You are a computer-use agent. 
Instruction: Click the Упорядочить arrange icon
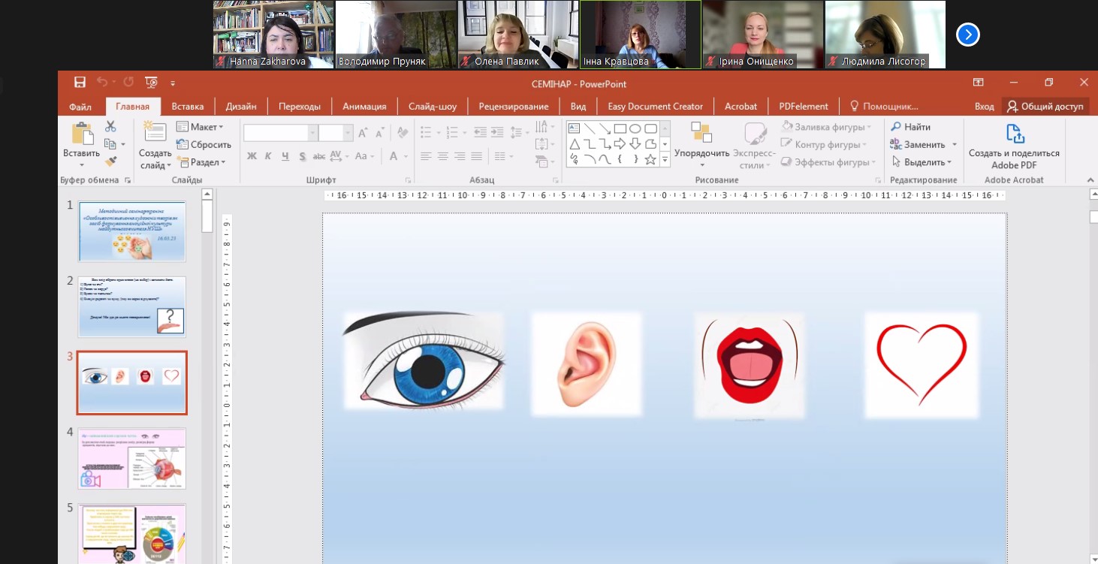(x=701, y=132)
